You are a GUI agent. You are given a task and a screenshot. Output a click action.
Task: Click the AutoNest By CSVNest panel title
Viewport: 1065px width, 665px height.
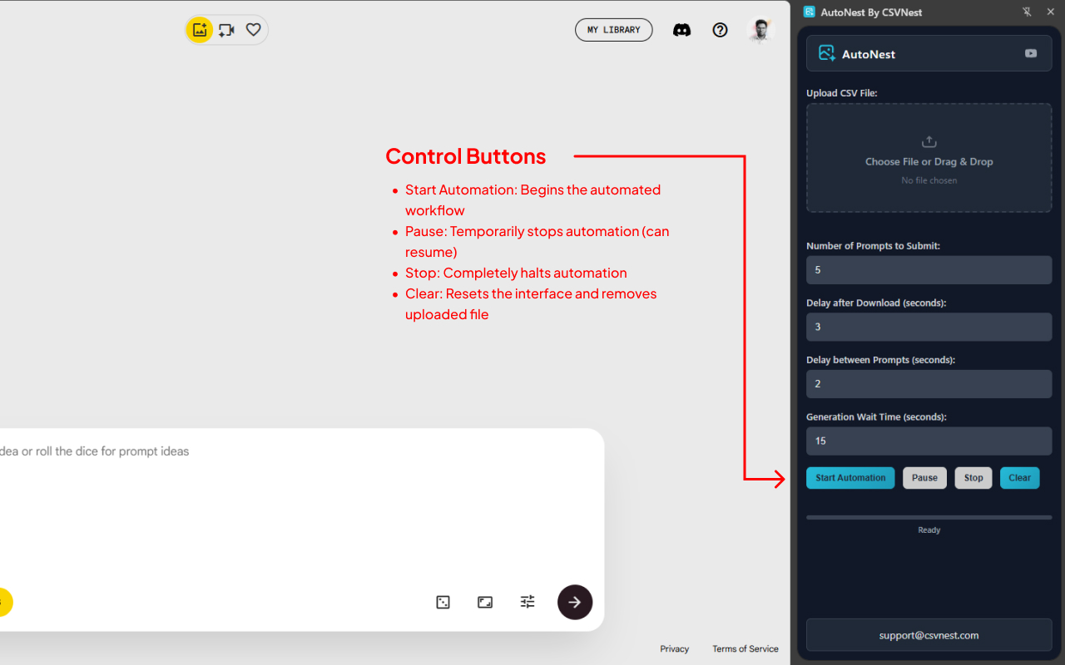click(x=871, y=12)
